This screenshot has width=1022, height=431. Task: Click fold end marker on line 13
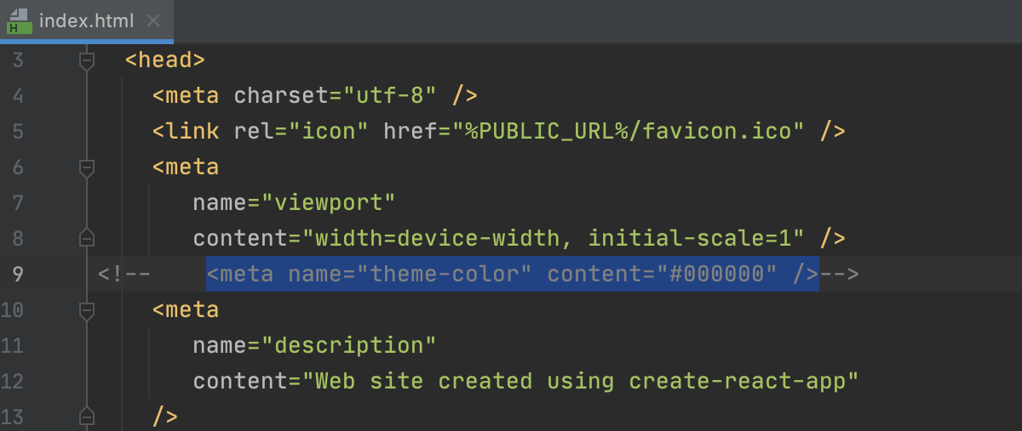[x=86, y=417]
